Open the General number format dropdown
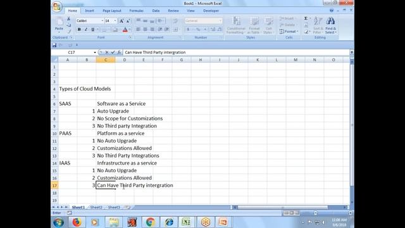The height and width of the screenshot is (228, 405). point(220,21)
